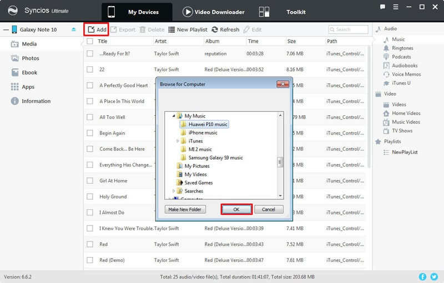Click the Add toolbar button

pyautogui.click(x=97, y=29)
